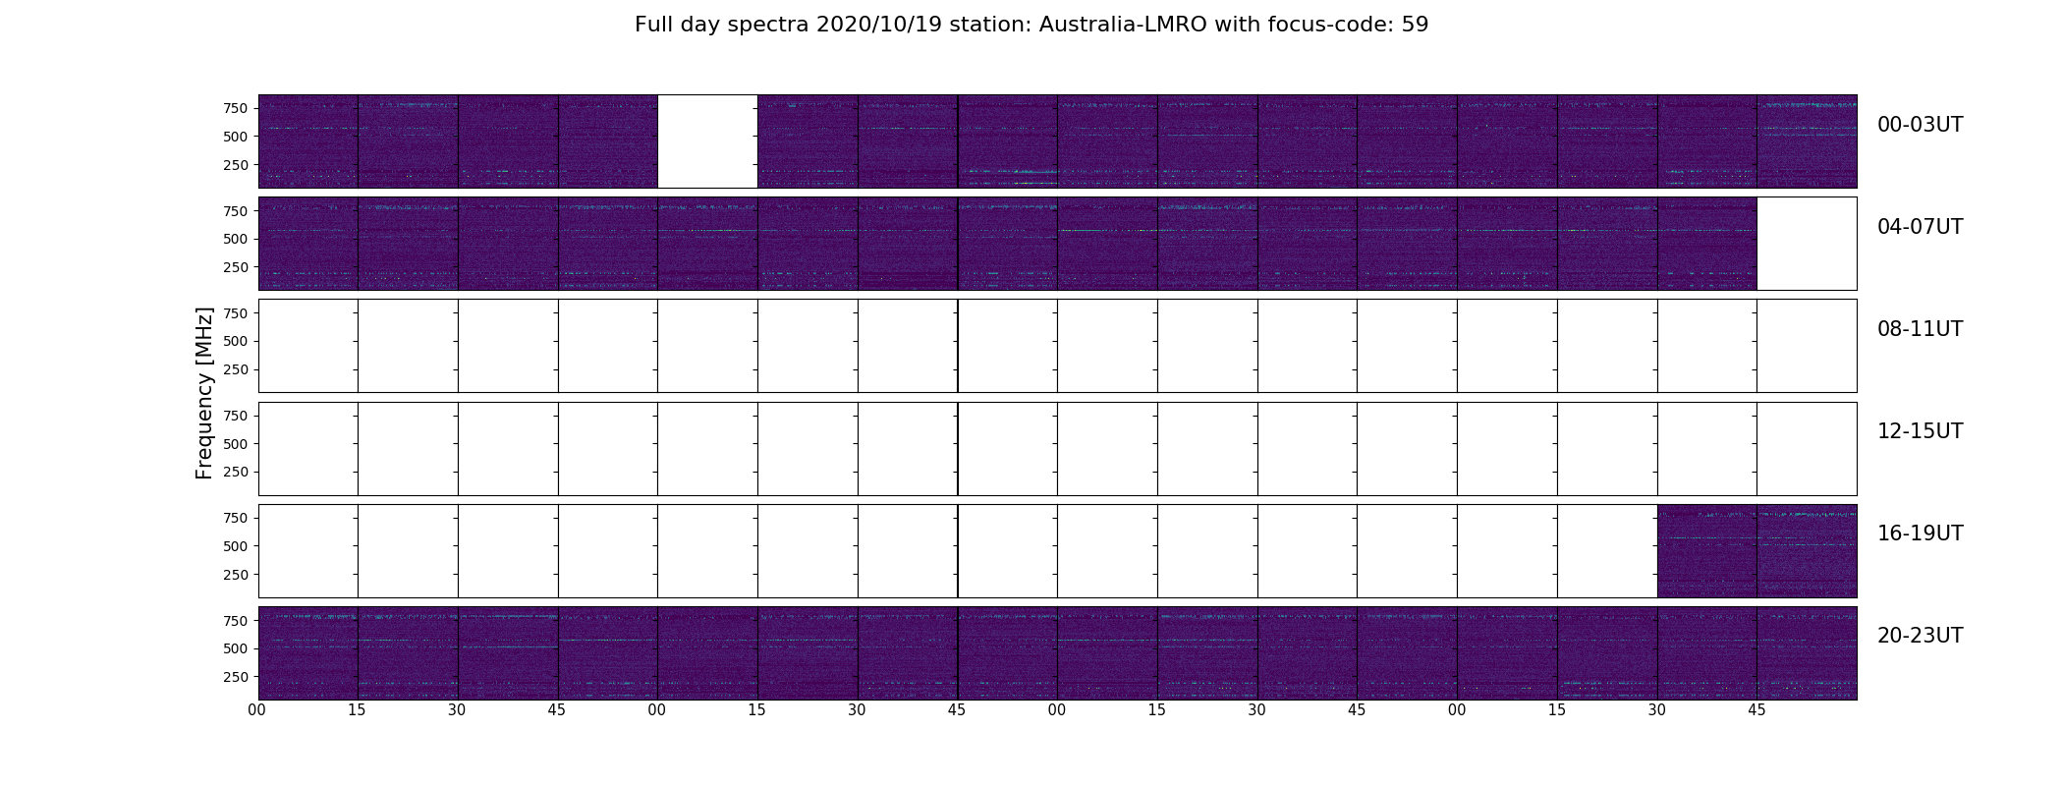Click the plot title mentioning Australia-LMRO
Image resolution: width=2063 pixels, height=786 pixels.
pyautogui.click(x=1031, y=25)
